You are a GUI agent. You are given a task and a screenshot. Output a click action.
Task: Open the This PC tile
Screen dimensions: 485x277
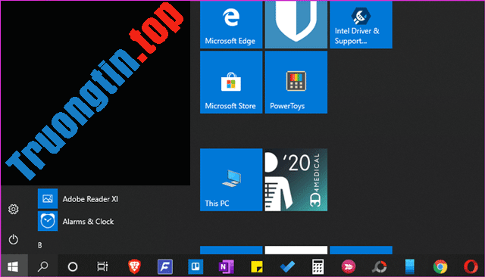click(231, 179)
